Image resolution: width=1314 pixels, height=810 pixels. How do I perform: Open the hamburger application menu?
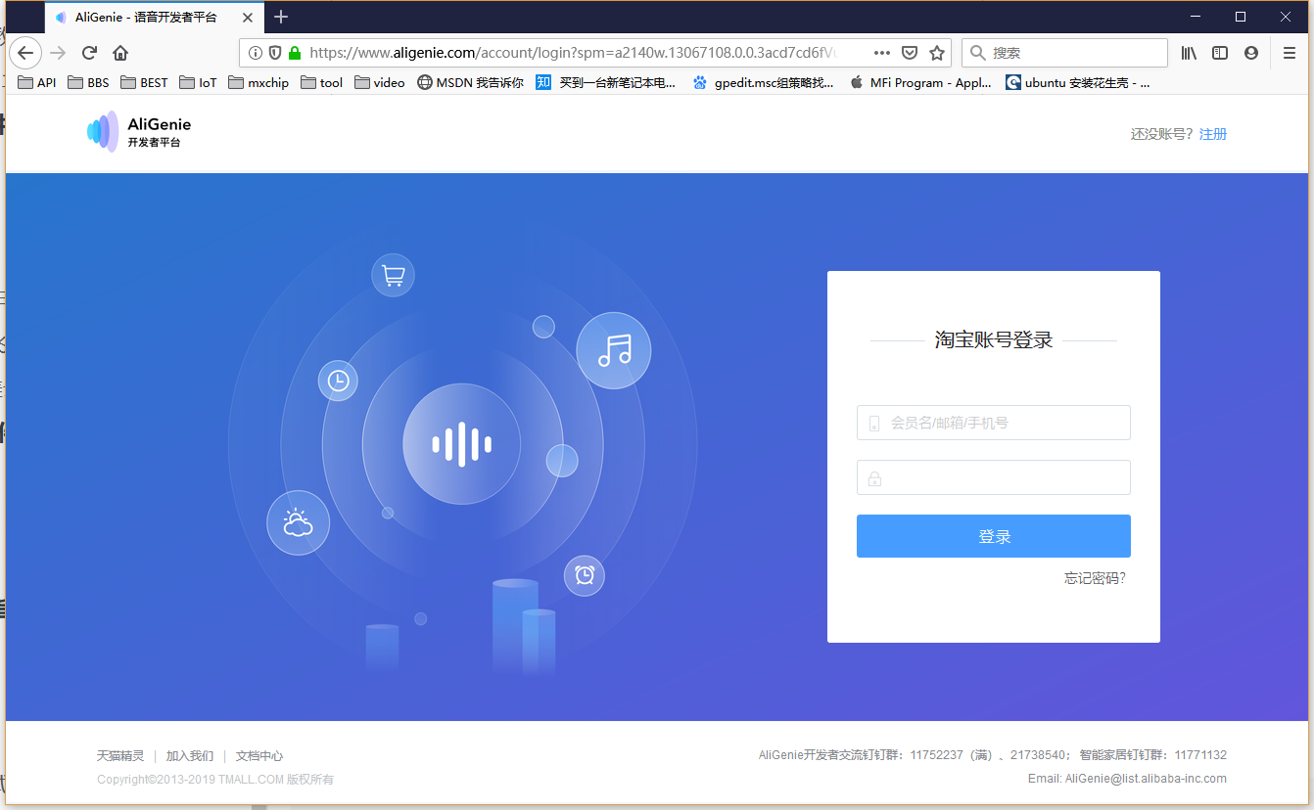1290,53
